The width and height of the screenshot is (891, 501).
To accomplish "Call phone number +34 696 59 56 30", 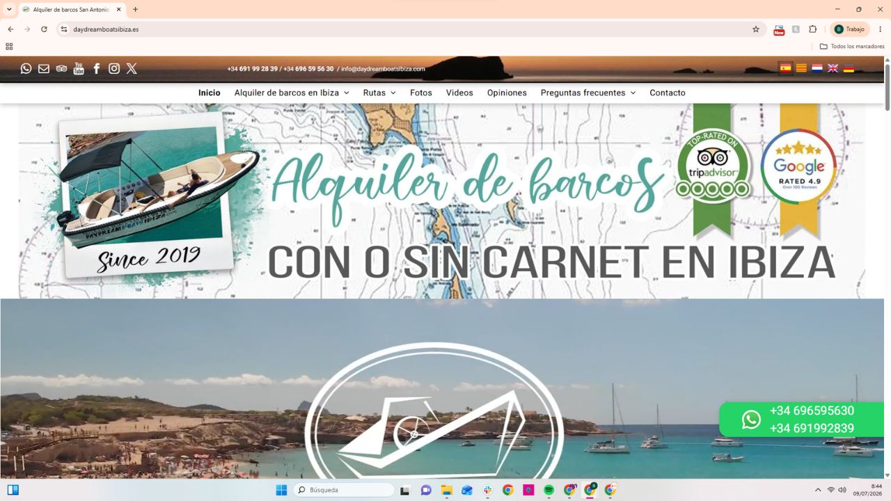I will pos(308,69).
